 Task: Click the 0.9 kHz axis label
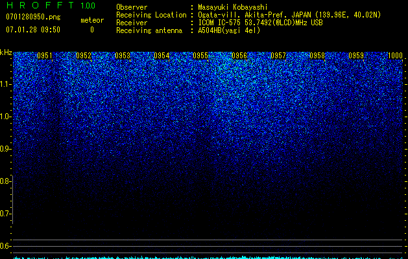click(5, 149)
